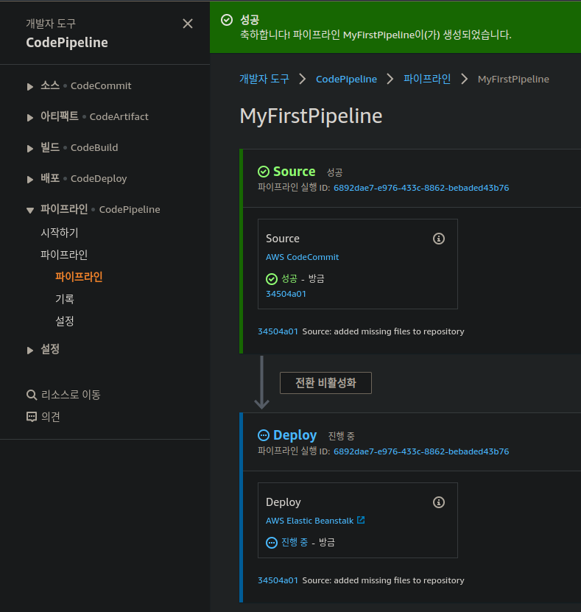Screen dimensions: 581x612
Task: Click the success checkmark icon in the green banner
Action: click(227, 20)
